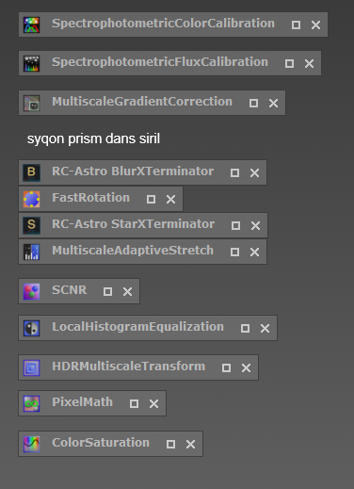
Task: Restore the SCNR process window
Action: (x=107, y=291)
